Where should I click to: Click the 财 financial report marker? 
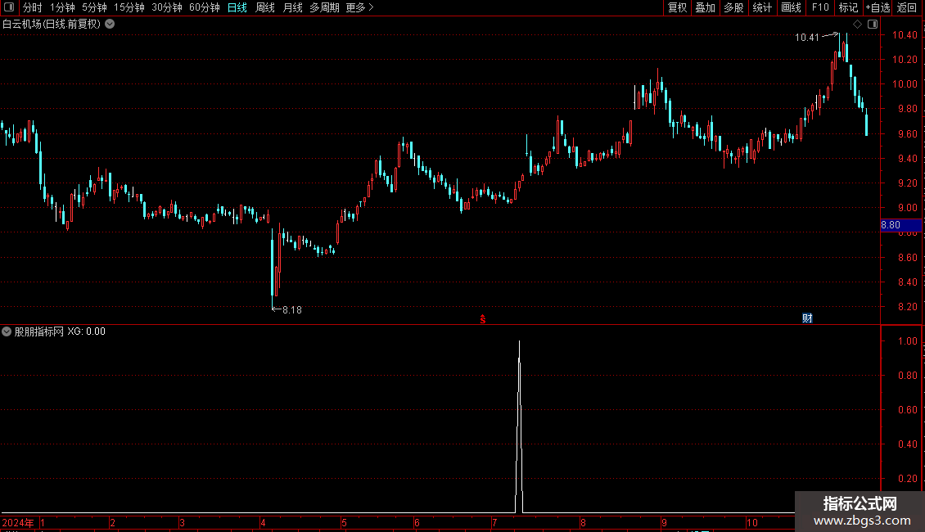808,318
